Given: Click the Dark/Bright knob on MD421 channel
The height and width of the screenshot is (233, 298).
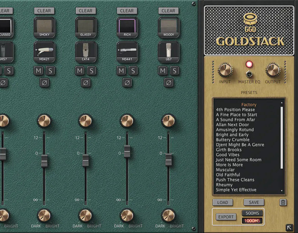Looking at the screenshot, I should tap(44, 216).
